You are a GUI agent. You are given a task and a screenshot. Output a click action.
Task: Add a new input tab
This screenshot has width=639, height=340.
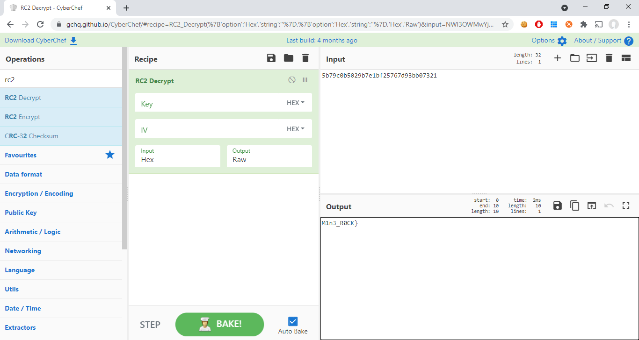coord(558,58)
